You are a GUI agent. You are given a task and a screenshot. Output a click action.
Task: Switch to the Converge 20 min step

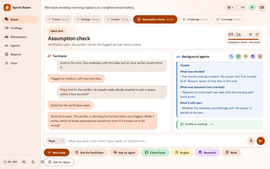[228, 19]
